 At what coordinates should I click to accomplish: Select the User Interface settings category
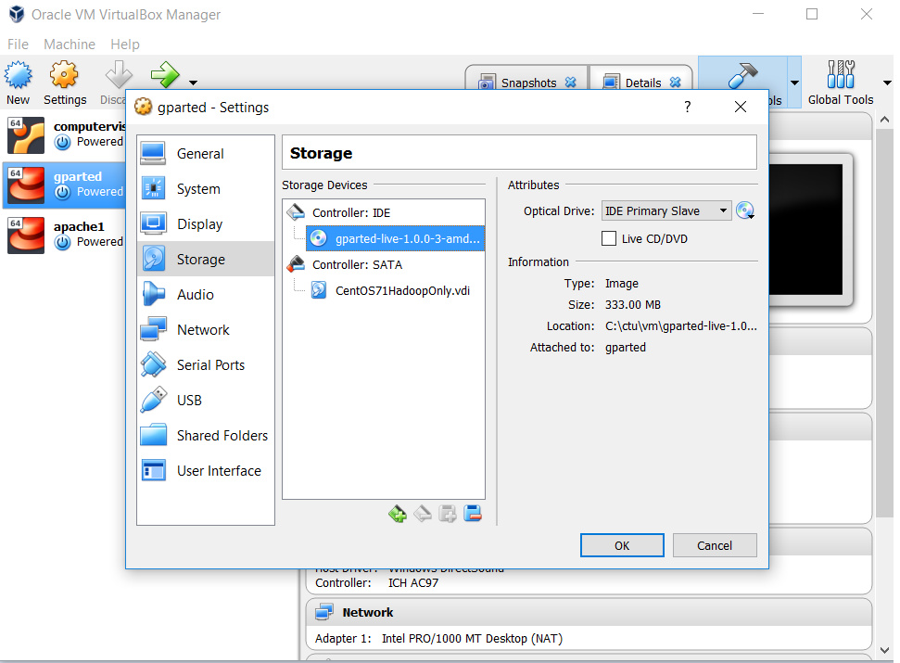pyautogui.click(x=206, y=471)
